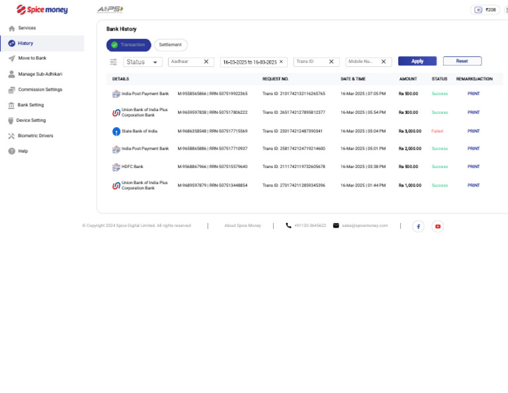Clear the Trans ID field with X
508x393 pixels.
pyautogui.click(x=331, y=62)
